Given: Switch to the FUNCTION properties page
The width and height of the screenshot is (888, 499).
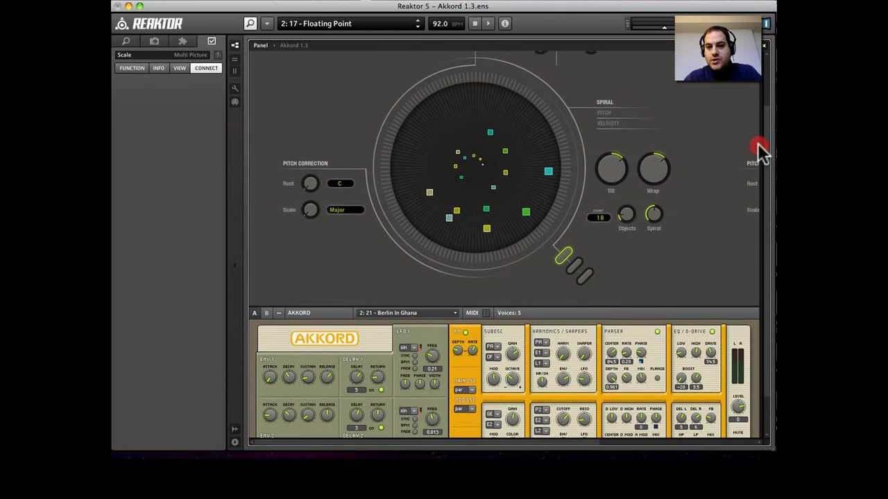Looking at the screenshot, I should (131, 68).
